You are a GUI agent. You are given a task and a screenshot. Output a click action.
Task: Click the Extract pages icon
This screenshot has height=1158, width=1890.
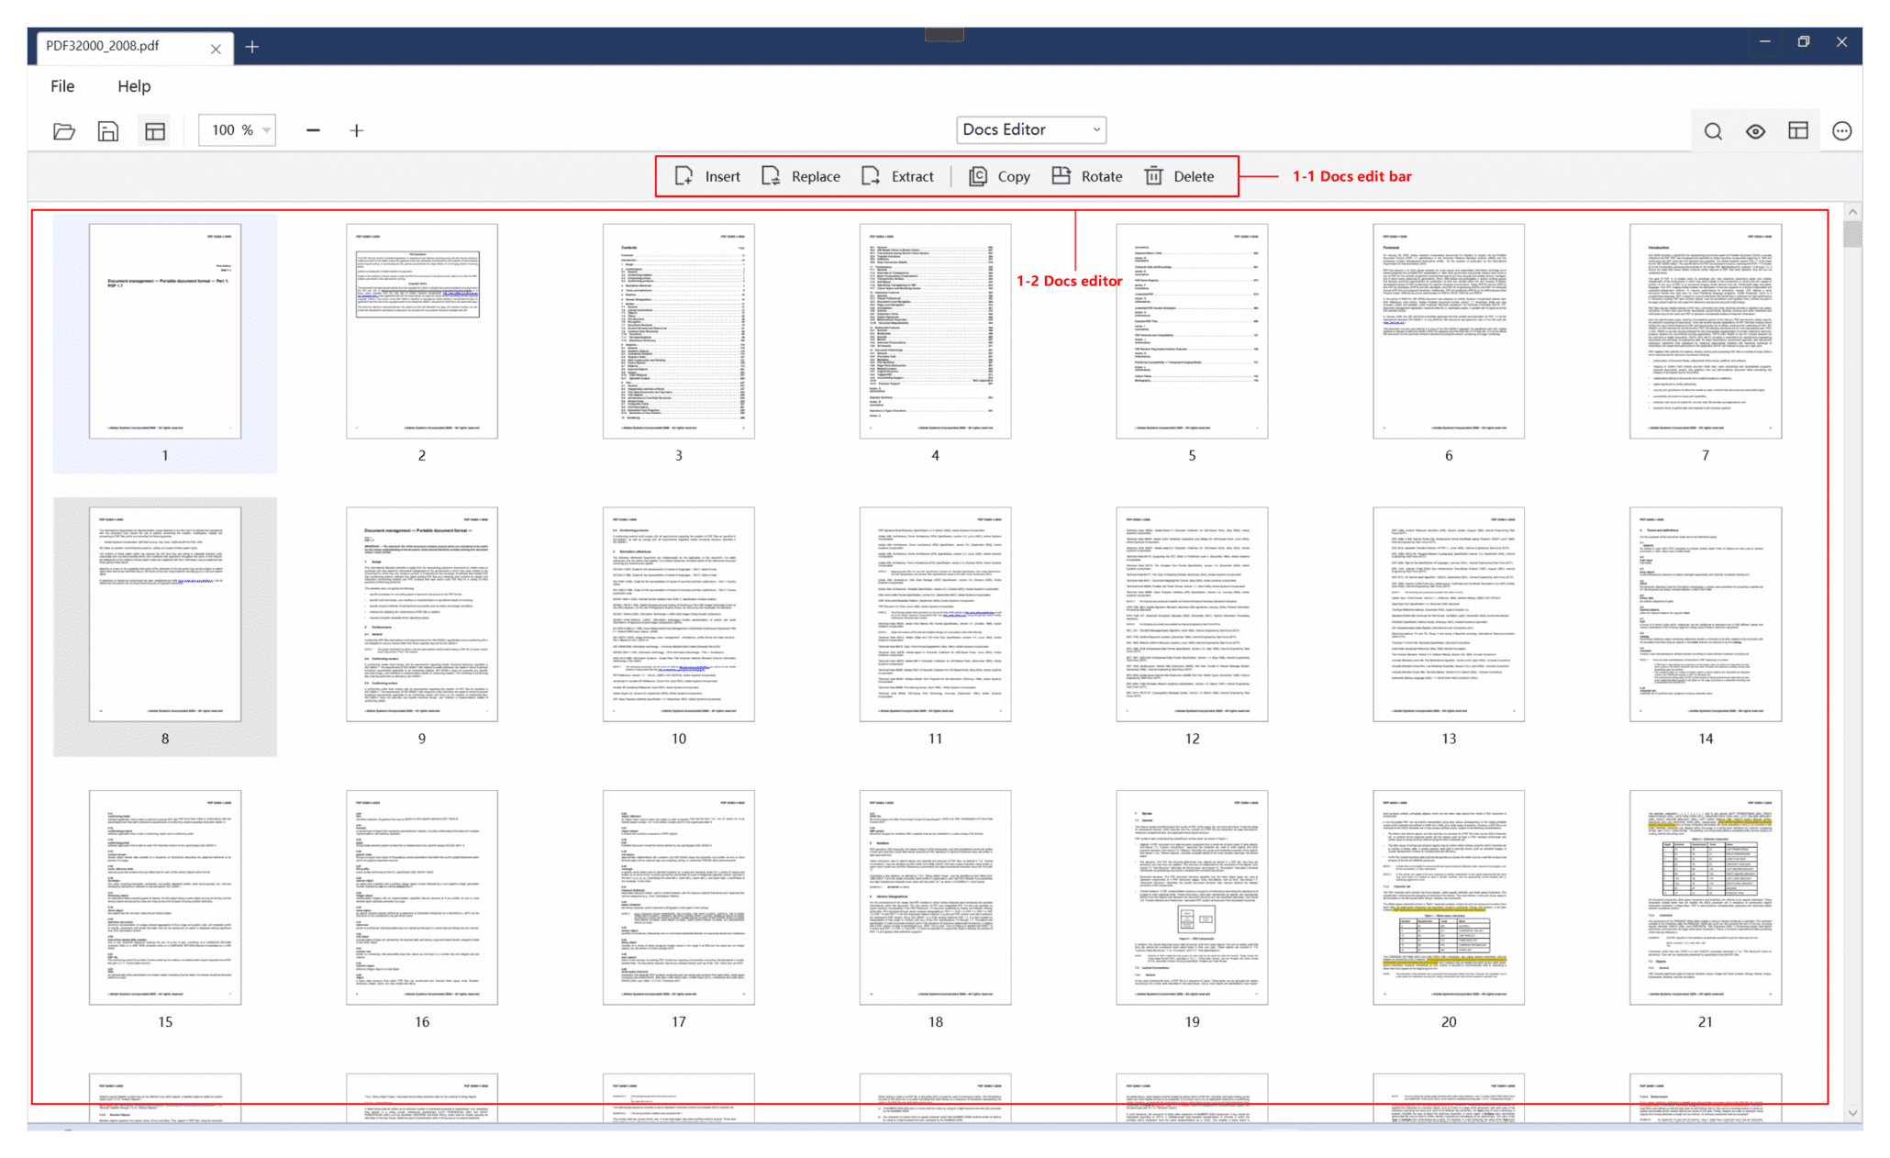pyautogui.click(x=871, y=176)
